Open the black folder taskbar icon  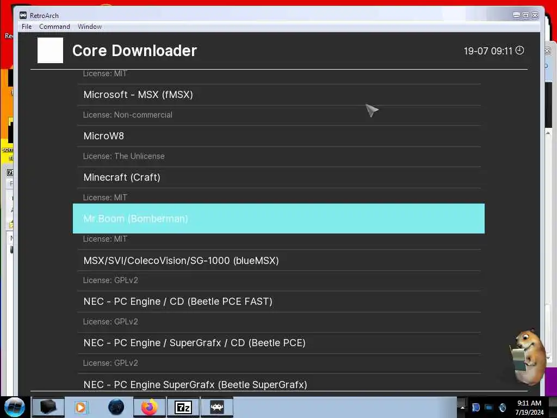pyautogui.click(x=48, y=407)
